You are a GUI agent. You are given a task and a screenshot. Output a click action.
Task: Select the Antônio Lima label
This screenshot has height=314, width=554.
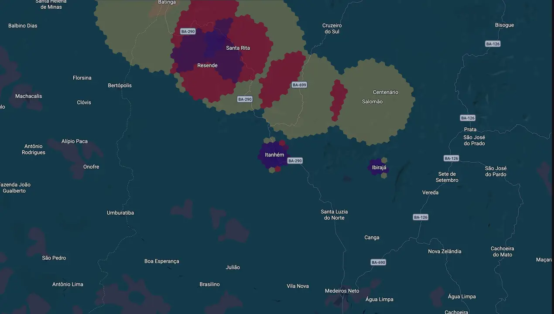[x=68, y=284]
